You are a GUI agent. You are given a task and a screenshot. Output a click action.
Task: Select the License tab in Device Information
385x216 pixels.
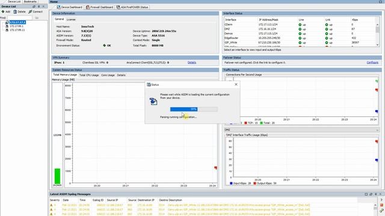click(71, 19)
